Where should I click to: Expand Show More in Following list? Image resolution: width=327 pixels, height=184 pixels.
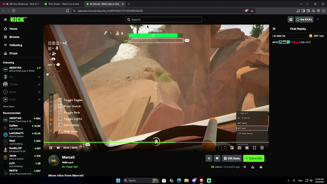[x=9, y=107]
